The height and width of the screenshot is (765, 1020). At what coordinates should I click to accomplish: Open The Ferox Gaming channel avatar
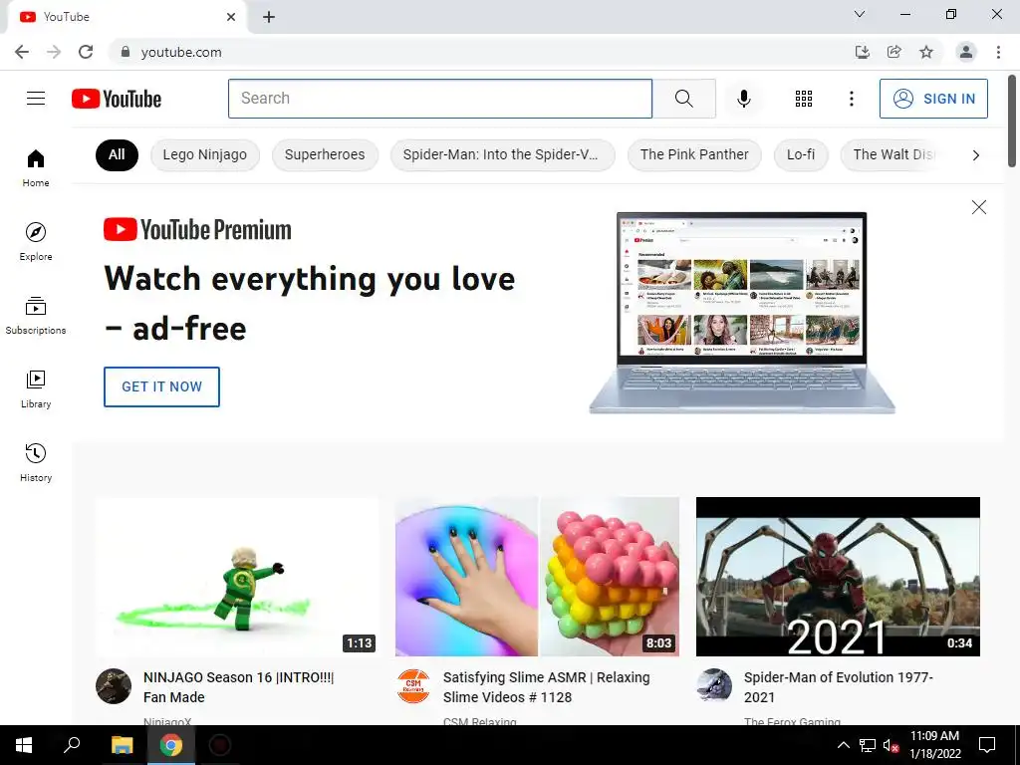pyautogui.click(x=714, y=686)
